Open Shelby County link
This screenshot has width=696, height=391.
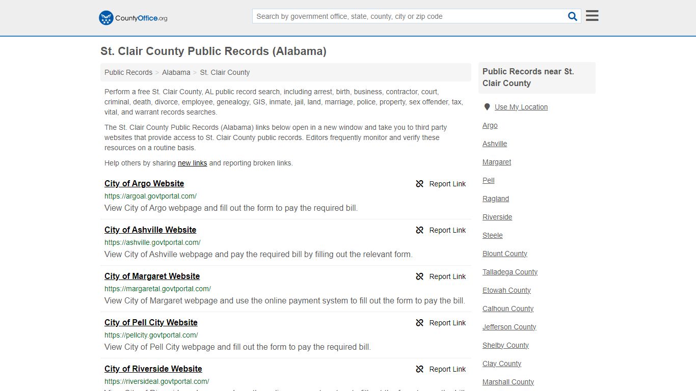(505, 345)
